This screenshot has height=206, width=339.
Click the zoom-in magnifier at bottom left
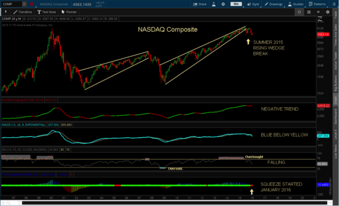[9, 203]
